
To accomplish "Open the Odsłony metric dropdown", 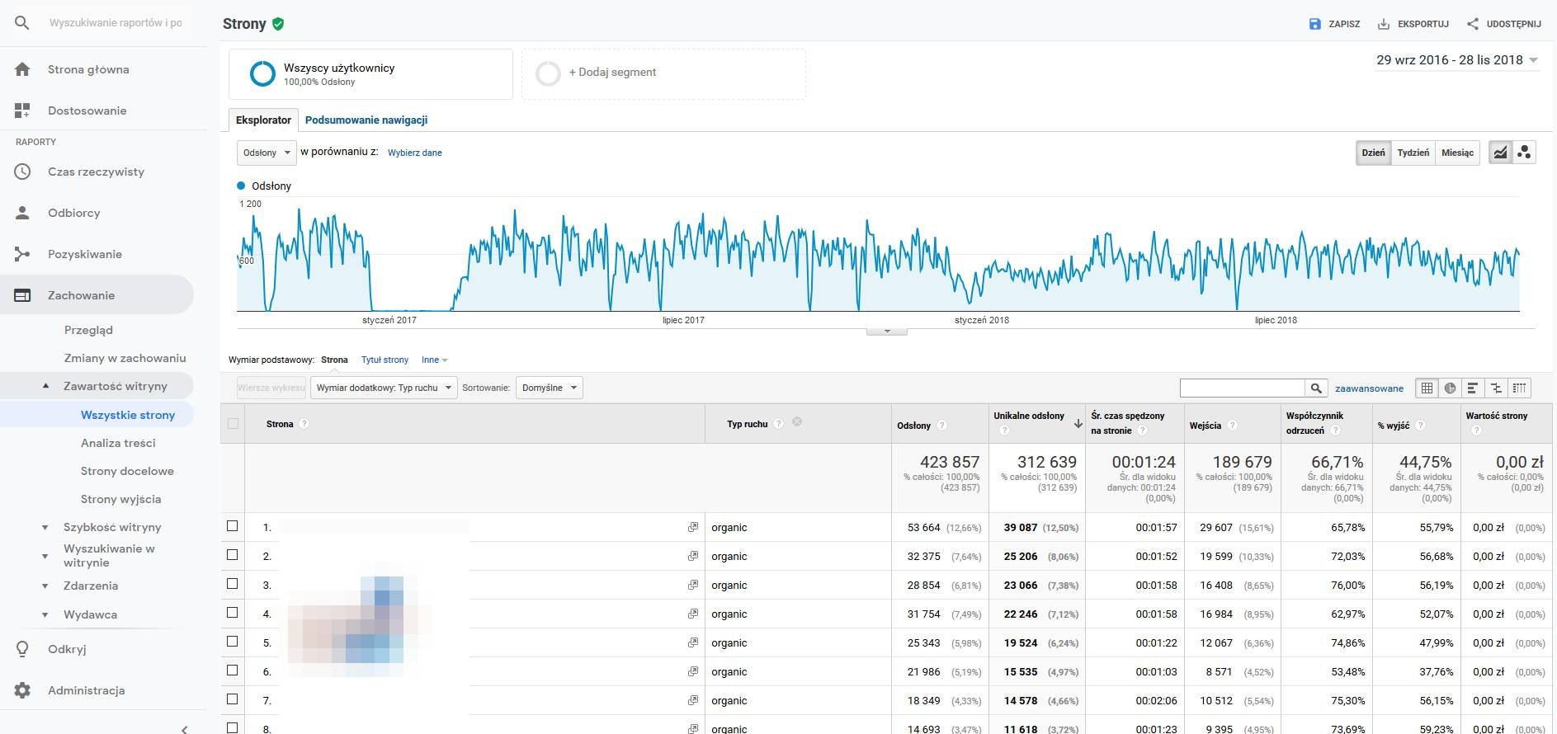I will pyautogui.click(x=267, y=153).
